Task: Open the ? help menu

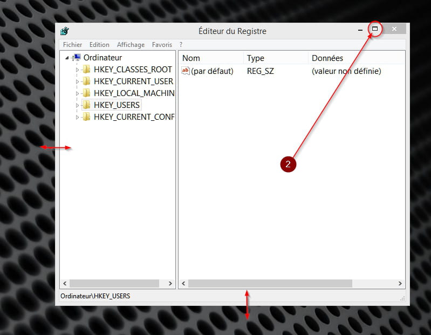Action: coord(181,45)
